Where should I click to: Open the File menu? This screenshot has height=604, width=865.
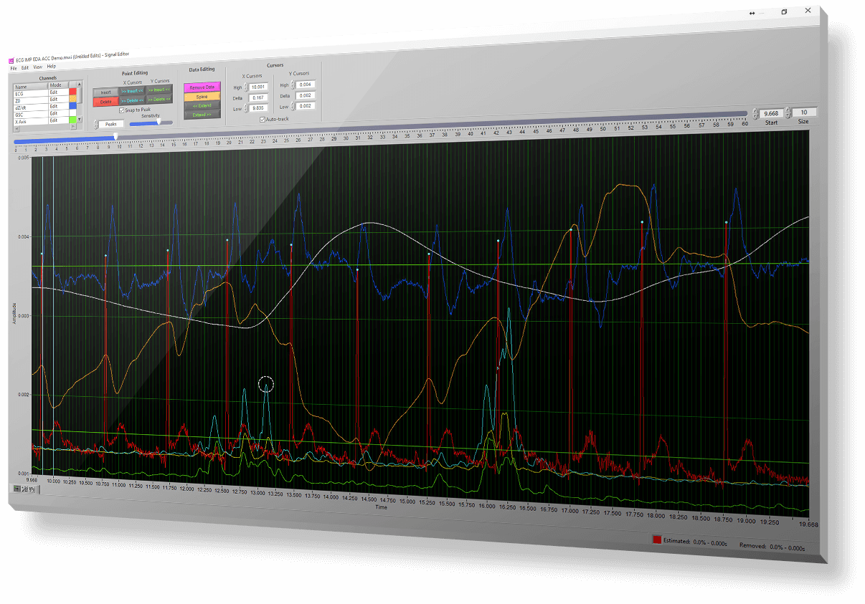click(14, 69)
